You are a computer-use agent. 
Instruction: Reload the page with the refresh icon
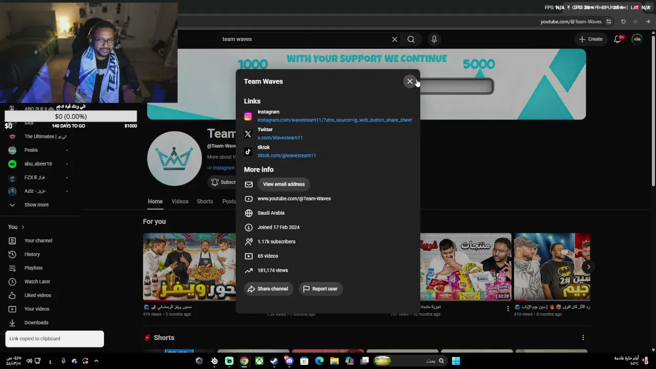coord(623,22)
